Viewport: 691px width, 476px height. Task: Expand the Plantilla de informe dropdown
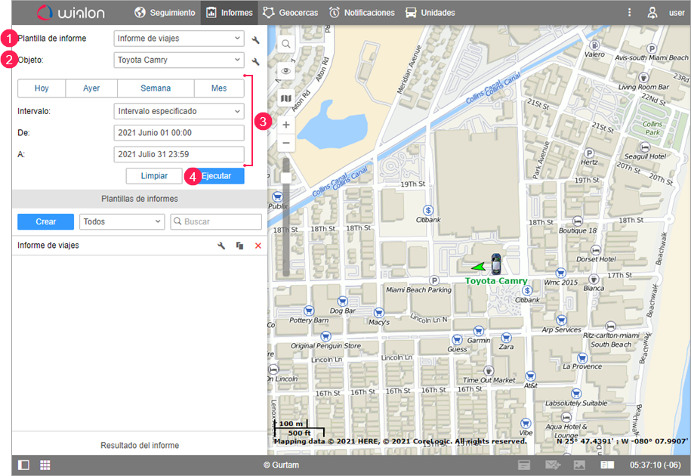point(179,39)
